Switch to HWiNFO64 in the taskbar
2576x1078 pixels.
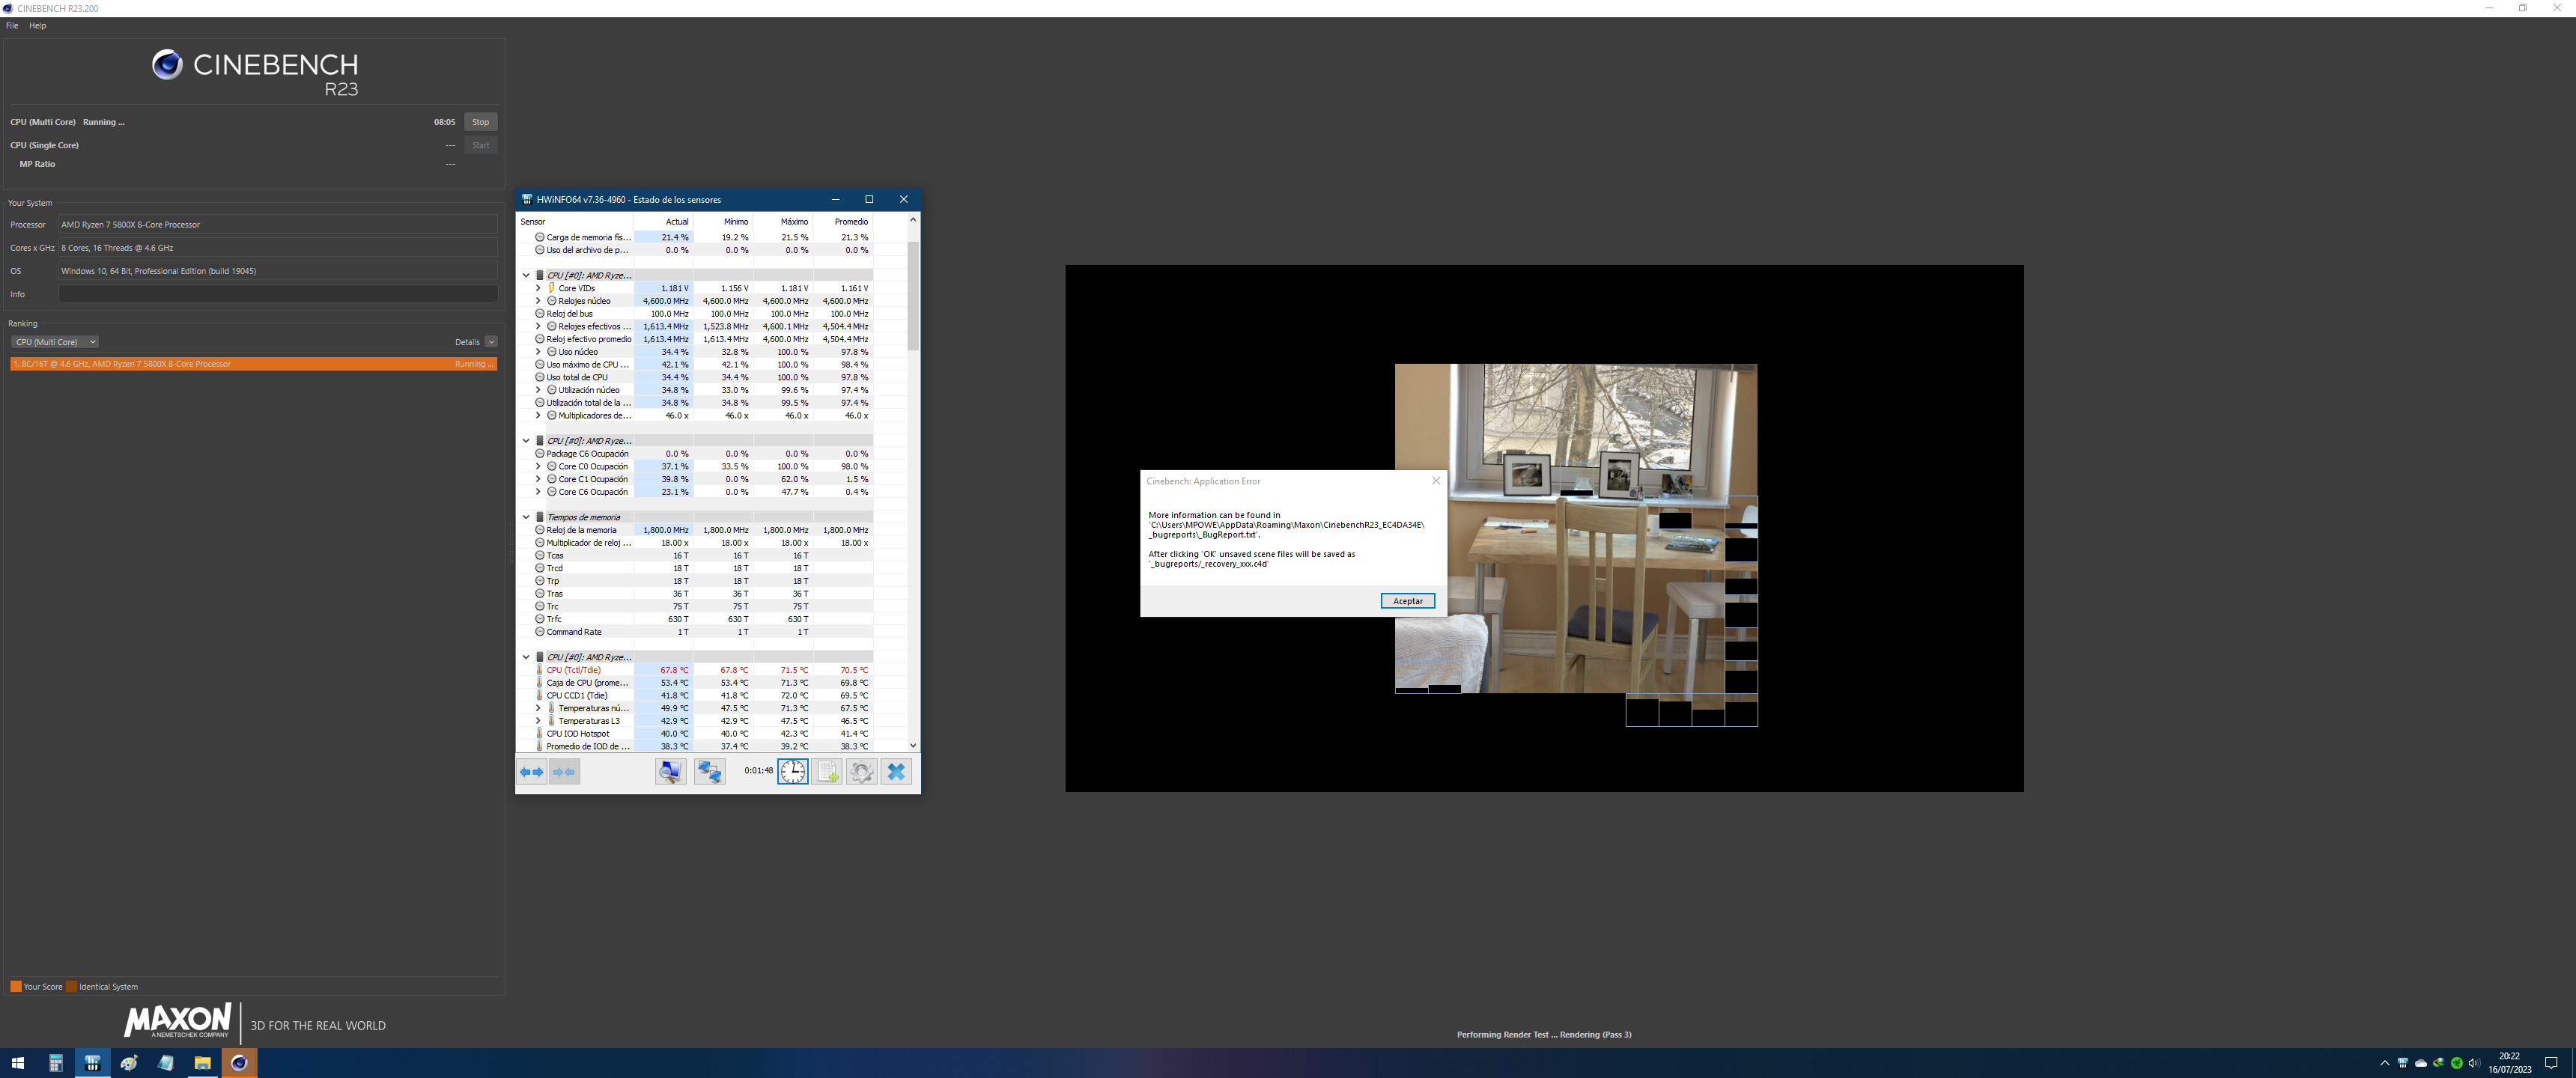[x=93, y=1063]
